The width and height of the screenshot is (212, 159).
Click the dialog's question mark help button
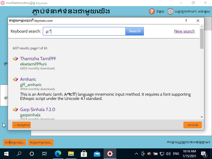(186, 21)
